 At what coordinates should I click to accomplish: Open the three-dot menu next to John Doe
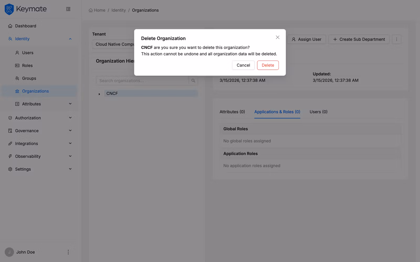tap(68, 252)
